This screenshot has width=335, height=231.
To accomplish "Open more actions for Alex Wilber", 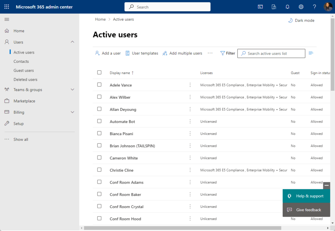I will [190, 97].
